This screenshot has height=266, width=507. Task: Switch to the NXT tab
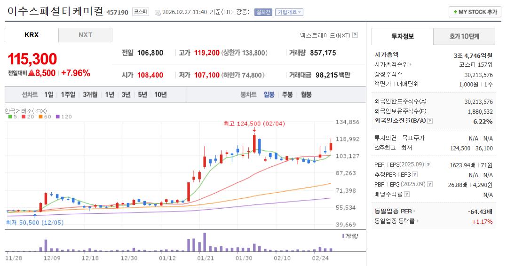(86, 35)
